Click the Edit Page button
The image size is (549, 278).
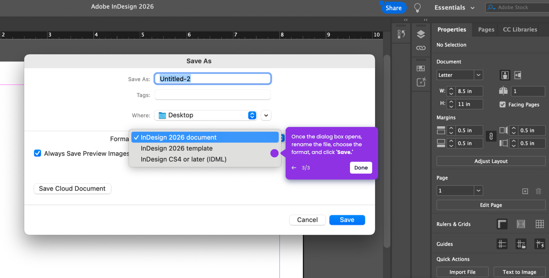pos(491,205)
